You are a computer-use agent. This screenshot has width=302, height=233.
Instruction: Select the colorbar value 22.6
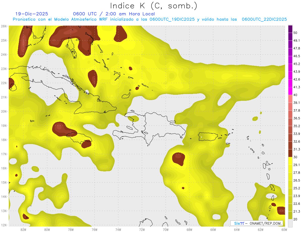point(297,204)
